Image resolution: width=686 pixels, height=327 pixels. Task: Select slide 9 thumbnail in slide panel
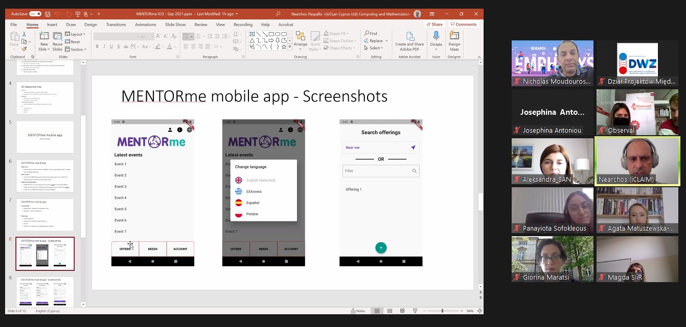pos(45,291)
